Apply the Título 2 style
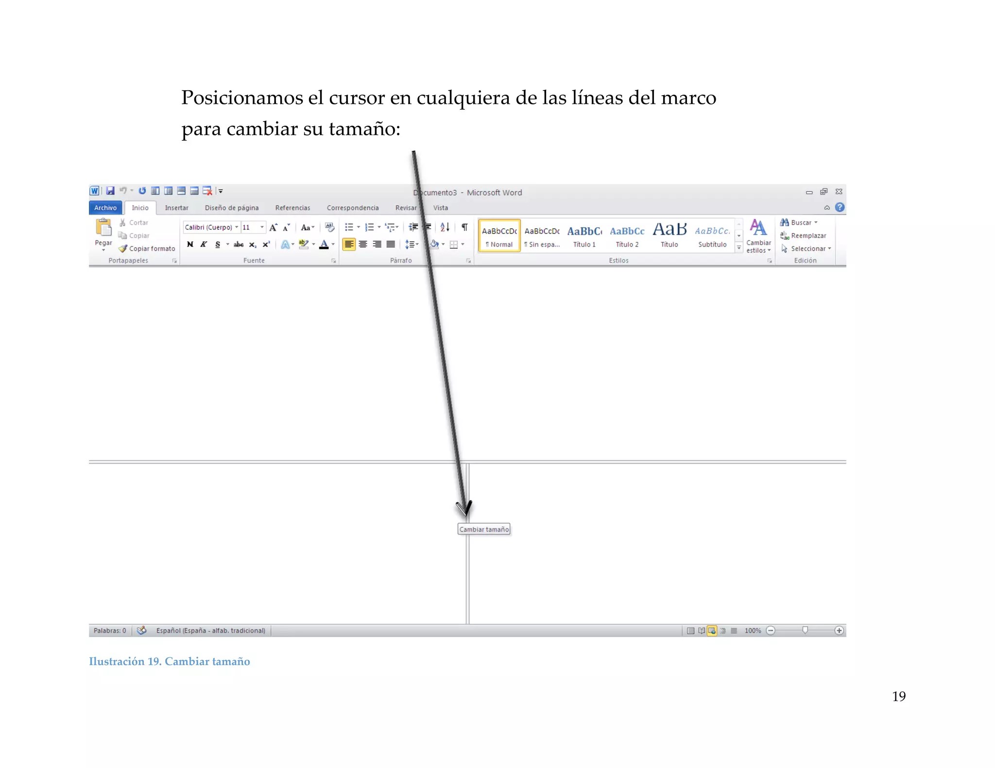This screenshot has width=995, height=768. point(627,235)
